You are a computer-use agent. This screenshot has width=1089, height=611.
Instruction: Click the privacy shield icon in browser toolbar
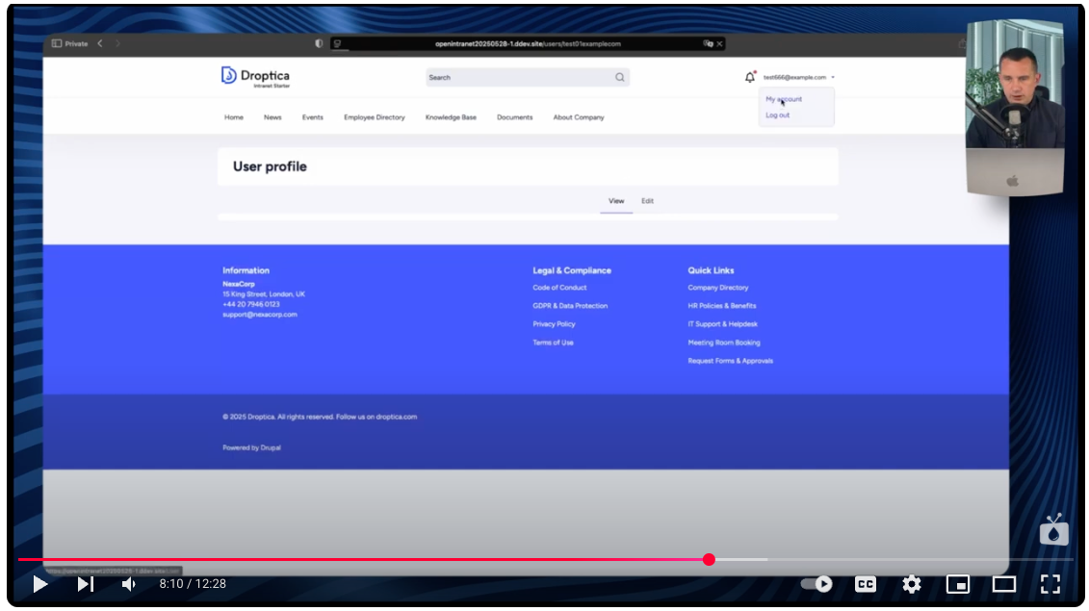click(319, 43)
